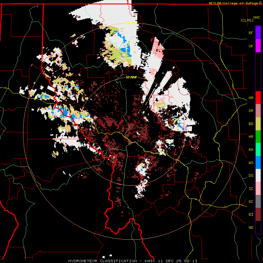Screen dimensions: 263x263
Task: Click the BD legend label
Action: point(251,124)
